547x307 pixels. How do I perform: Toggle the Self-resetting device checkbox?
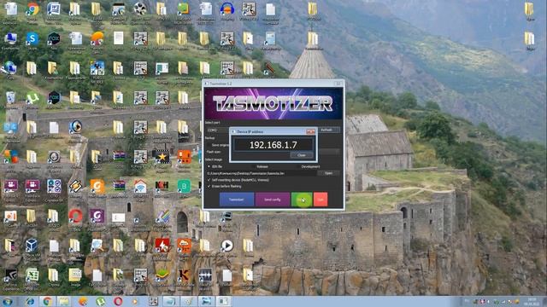[x=209, y=180]
